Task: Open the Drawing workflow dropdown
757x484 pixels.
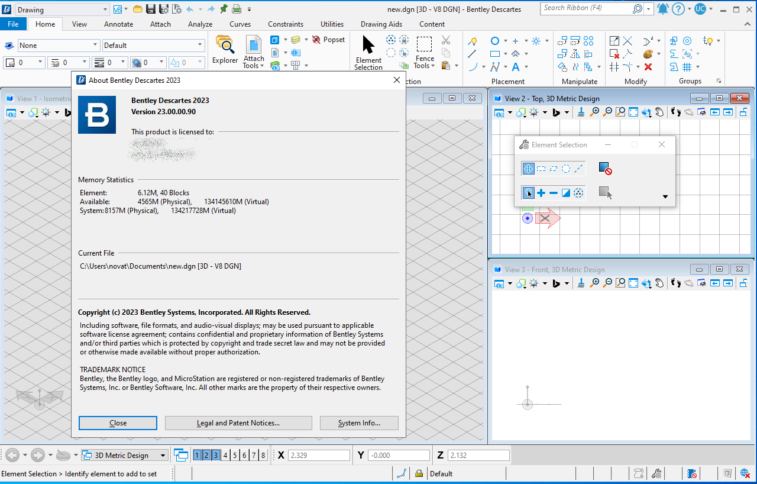Action: [x=63, y=9]
